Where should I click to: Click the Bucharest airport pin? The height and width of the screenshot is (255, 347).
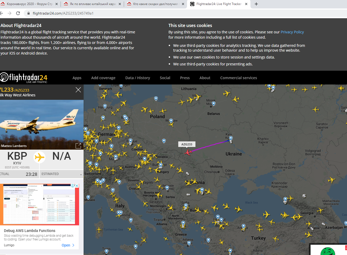[x=202, y=190]
